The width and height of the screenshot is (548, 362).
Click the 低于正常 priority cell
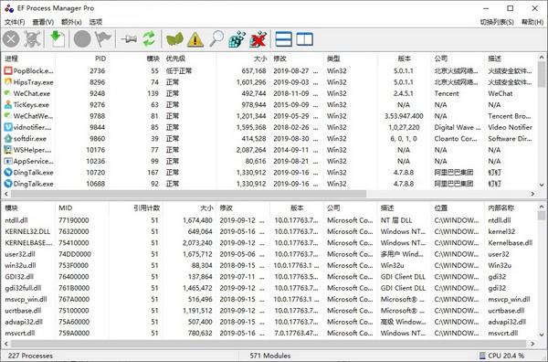coord(179,71)
